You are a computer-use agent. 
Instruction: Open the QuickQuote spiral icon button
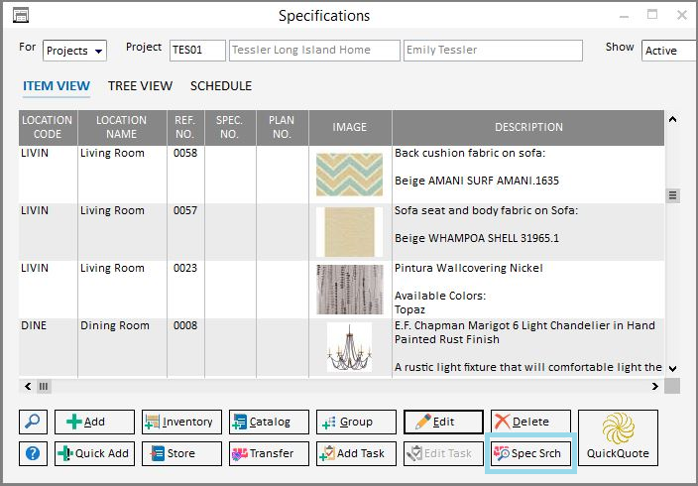point(618,437)
